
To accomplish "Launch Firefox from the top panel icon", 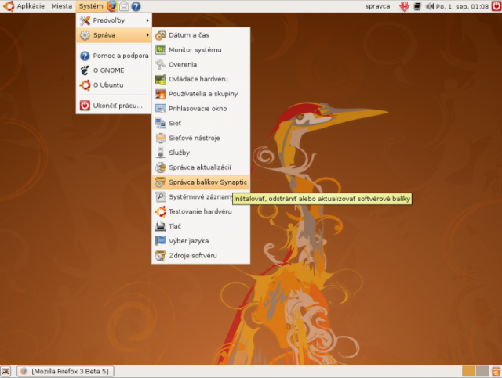I will coord(112,6).
